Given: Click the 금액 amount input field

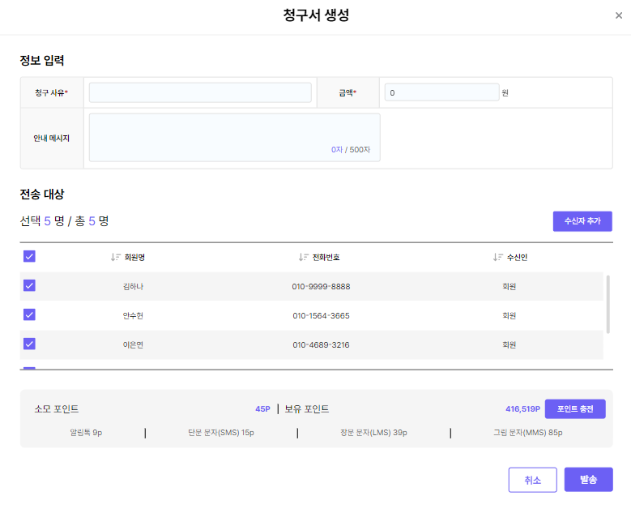Looking at the screenshot, I should point(441,92).
